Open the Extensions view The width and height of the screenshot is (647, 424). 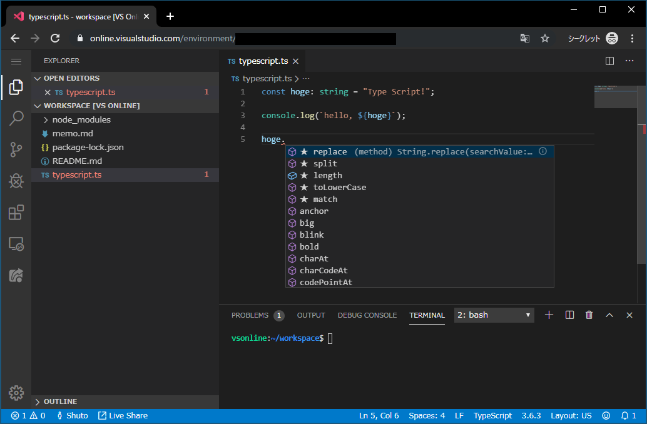click(x=16, y=213)
